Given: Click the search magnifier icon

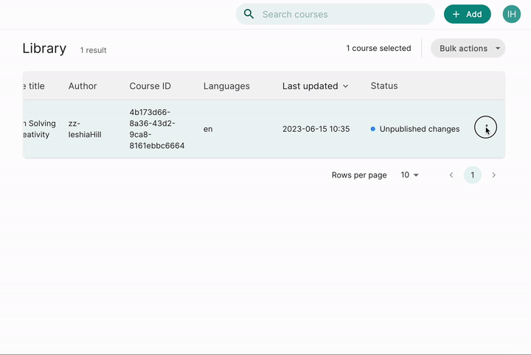Looking at the screenshot, I should [x=249, y=14].
